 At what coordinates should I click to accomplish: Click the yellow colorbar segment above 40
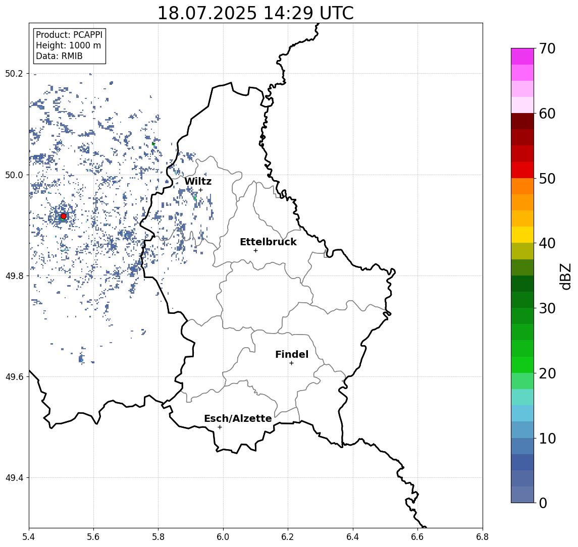tap(522, 235)
